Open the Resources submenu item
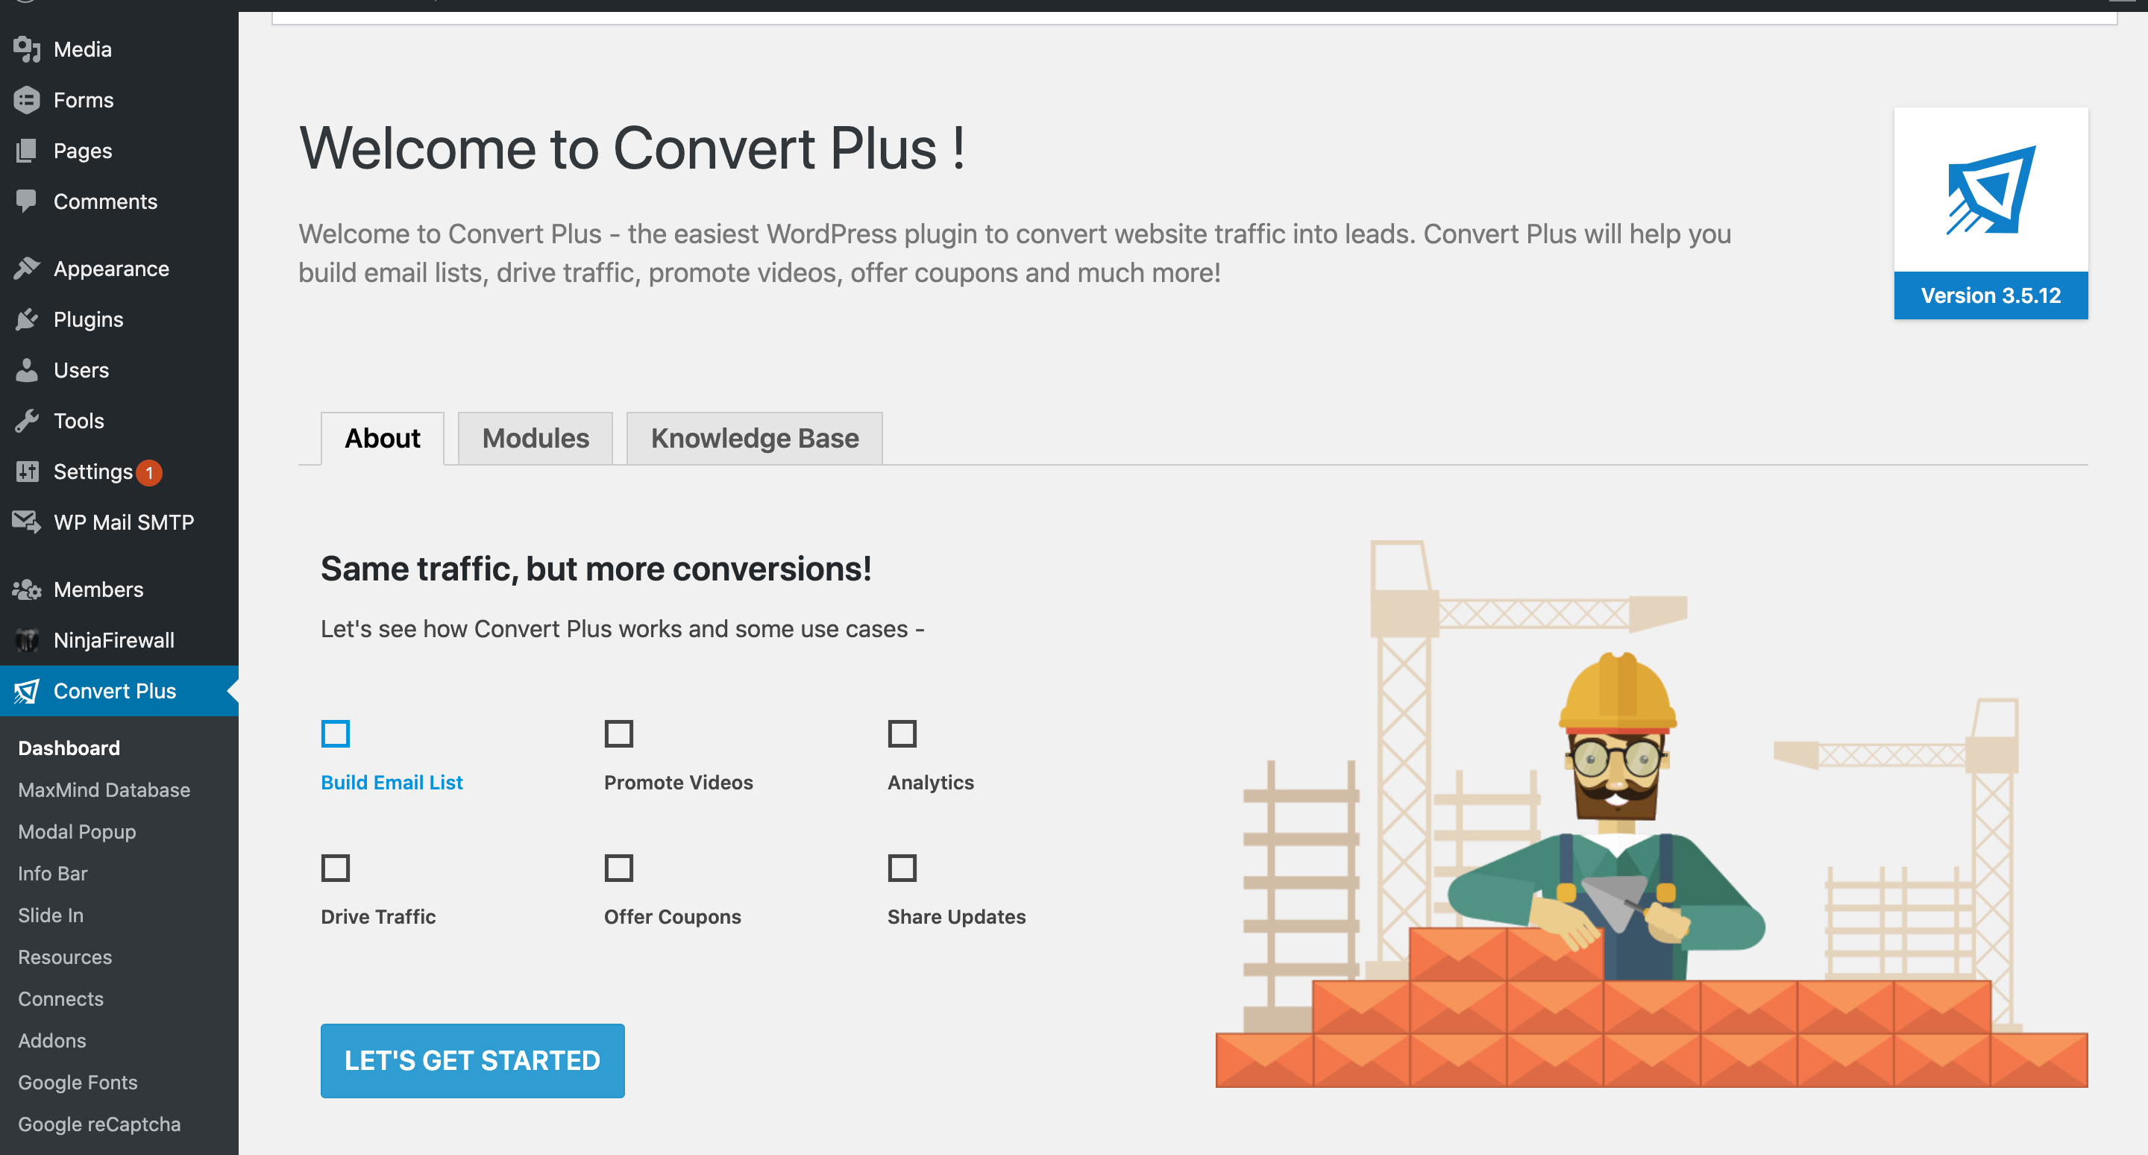Image resolution: width=2148 pixels, height=1155 pixels. click(x=65, y=957)
